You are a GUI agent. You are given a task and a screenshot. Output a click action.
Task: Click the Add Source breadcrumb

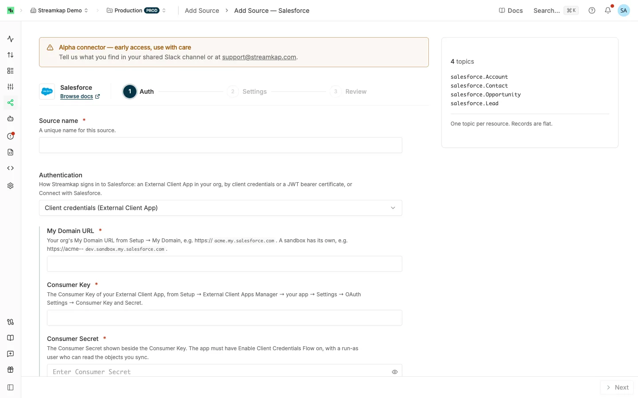pos(202,11)
